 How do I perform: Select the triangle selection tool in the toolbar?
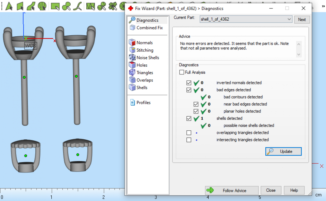click(9, 6)
